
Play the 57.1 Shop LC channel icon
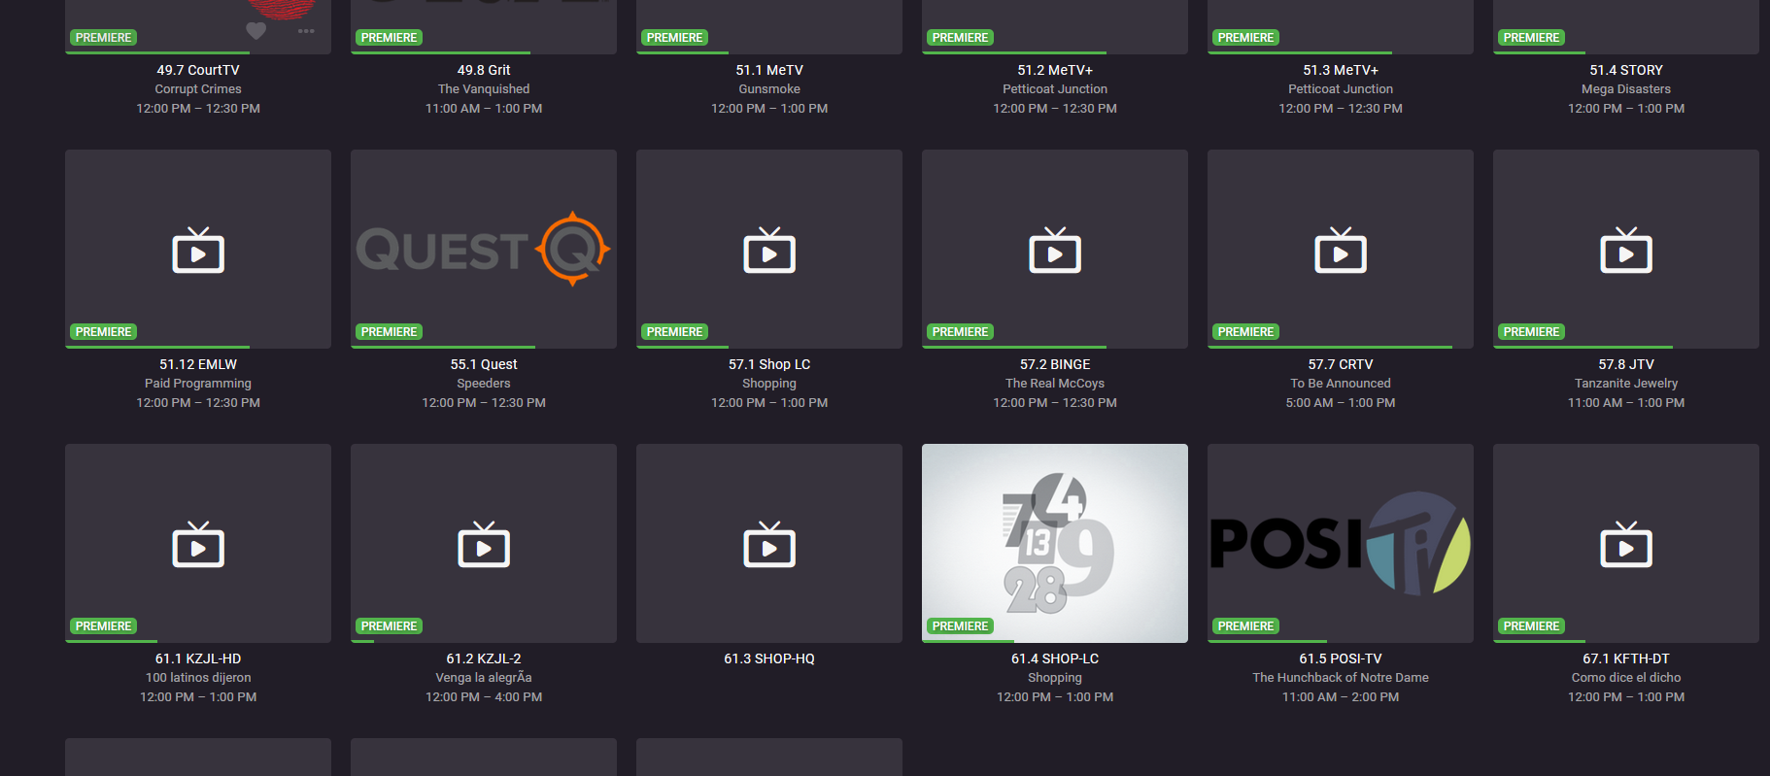click(769, 250)
